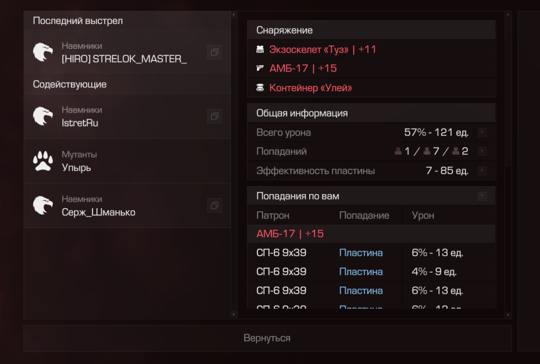Click down arrow of right panel scrollbar
This screenshot has height=364, width=540.
click(508, 315)
